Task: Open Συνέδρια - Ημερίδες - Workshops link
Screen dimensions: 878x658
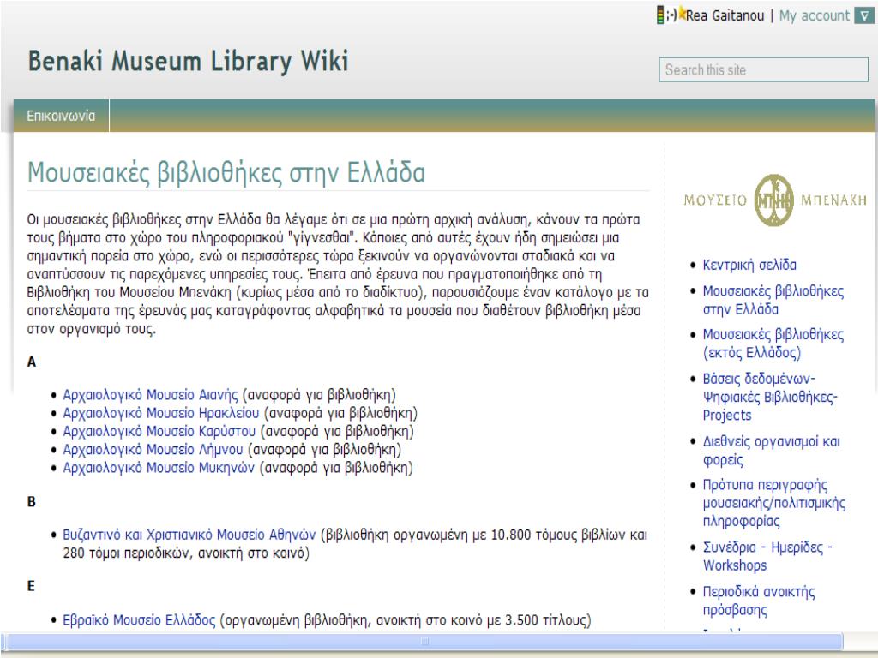Action: (767, 555)
